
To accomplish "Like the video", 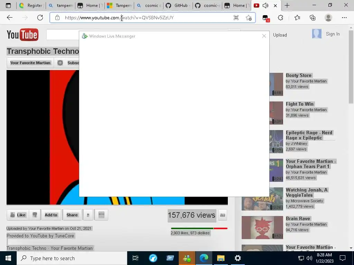I will 18,215.
